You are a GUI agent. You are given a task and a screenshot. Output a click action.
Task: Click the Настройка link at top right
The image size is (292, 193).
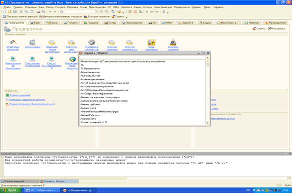277,29
